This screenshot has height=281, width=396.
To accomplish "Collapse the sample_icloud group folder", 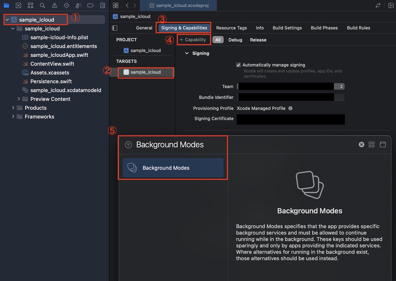I will pos(13,29).
